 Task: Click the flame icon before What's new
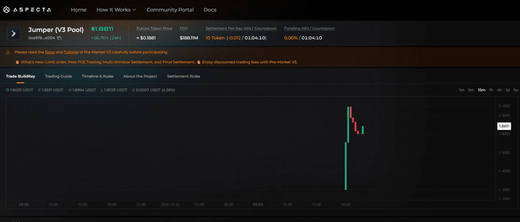click(17, 62)
